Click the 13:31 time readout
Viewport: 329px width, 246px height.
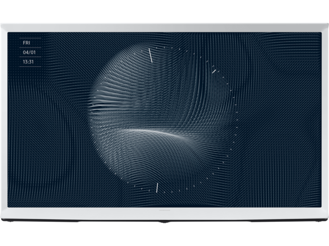click(29, 61)
